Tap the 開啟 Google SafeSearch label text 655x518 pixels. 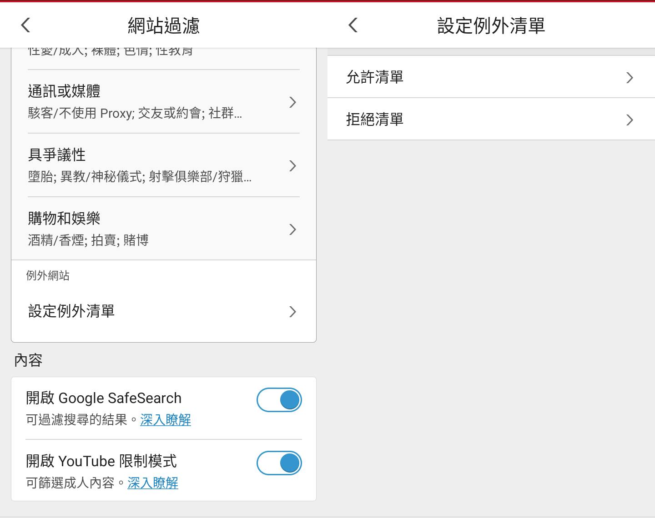click(104, 398)
